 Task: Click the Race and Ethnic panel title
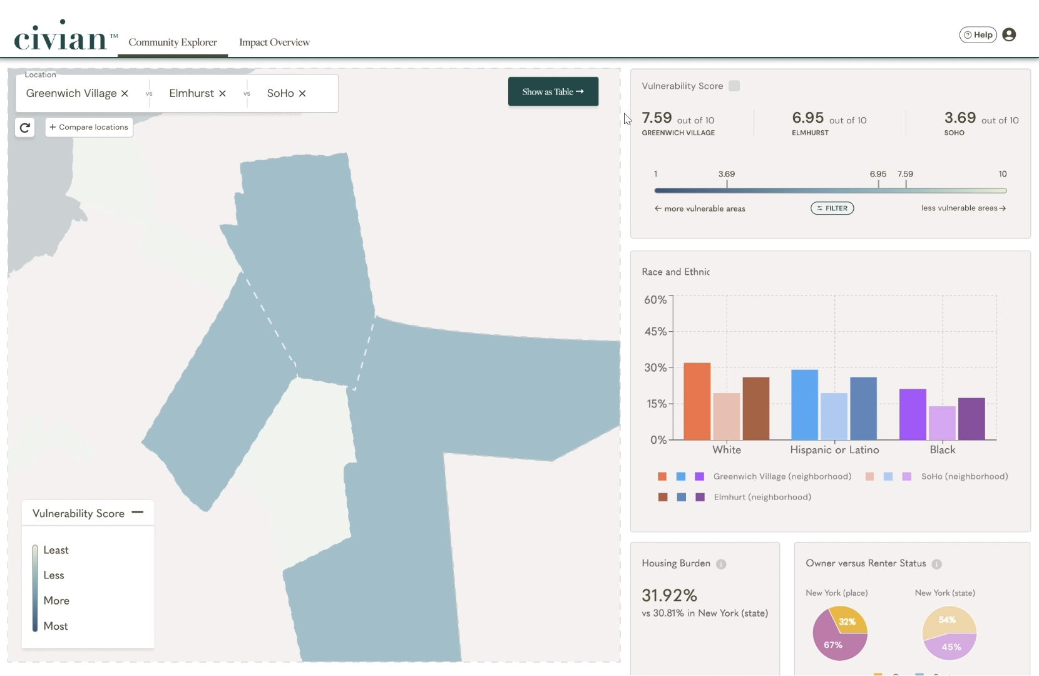click(x=675, y=272)
